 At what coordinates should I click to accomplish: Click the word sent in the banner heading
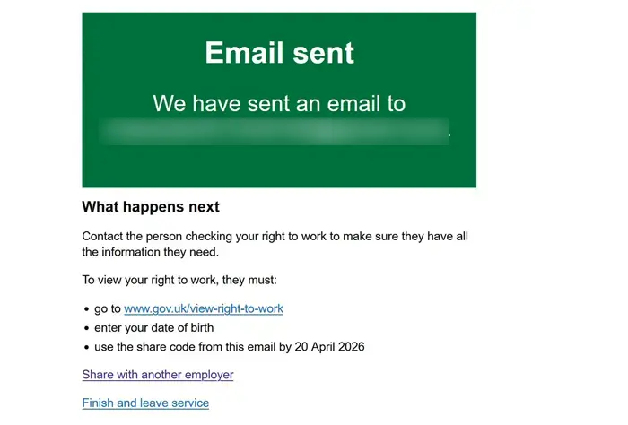320,53
